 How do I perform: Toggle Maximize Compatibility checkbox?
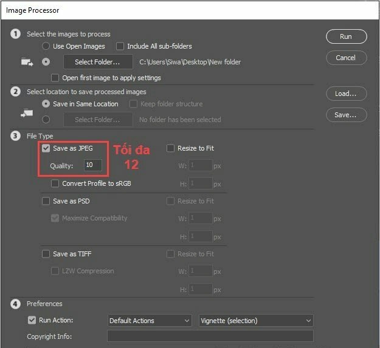[x=55, y=218]
